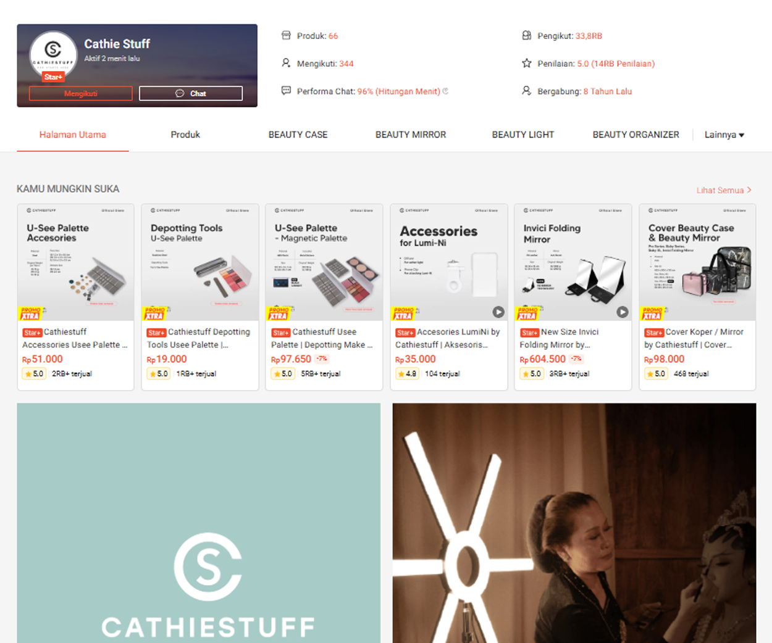Click the followers icon beside Pengikut
The height and width of the screenshot is (643, 772).
pos(527,35)
